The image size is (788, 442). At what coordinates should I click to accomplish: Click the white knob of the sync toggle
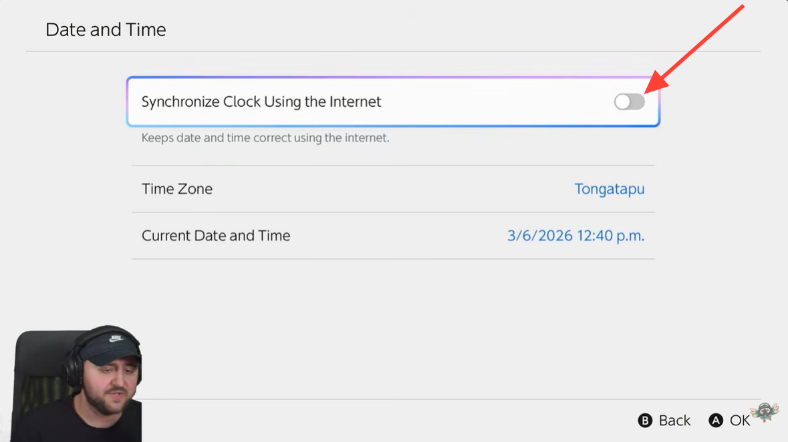point(623,101)
